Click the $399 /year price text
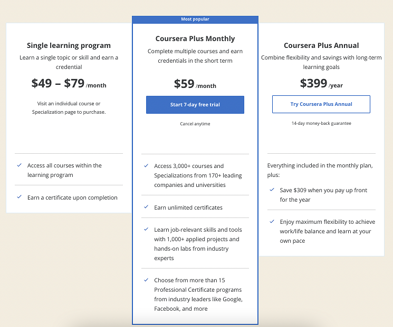Image resolution: width=393 pixels, height=327 pixels. pyautogui.click(x=321, y=83)
